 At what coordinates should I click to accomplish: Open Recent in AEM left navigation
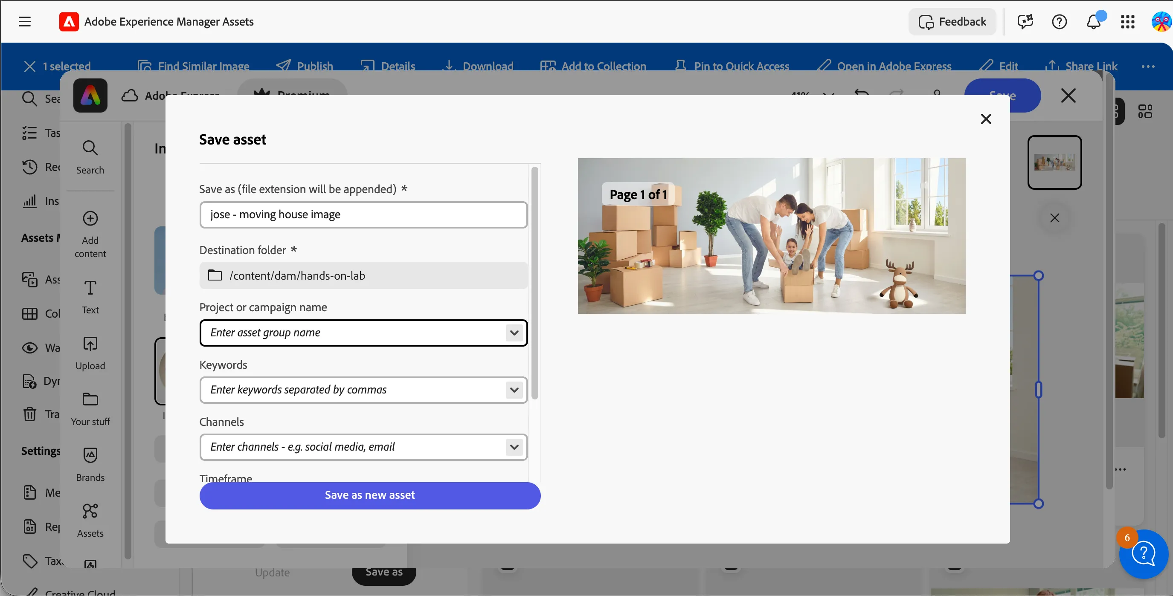pyautogui.click(x=41, y=167)
